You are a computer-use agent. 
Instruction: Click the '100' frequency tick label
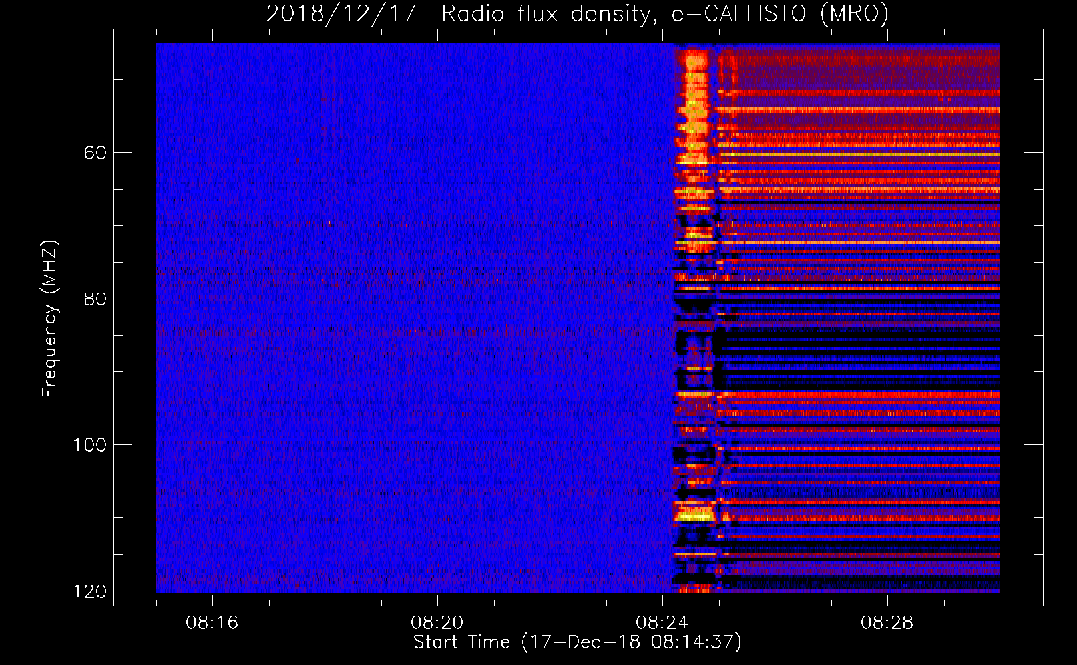[89, 445]
